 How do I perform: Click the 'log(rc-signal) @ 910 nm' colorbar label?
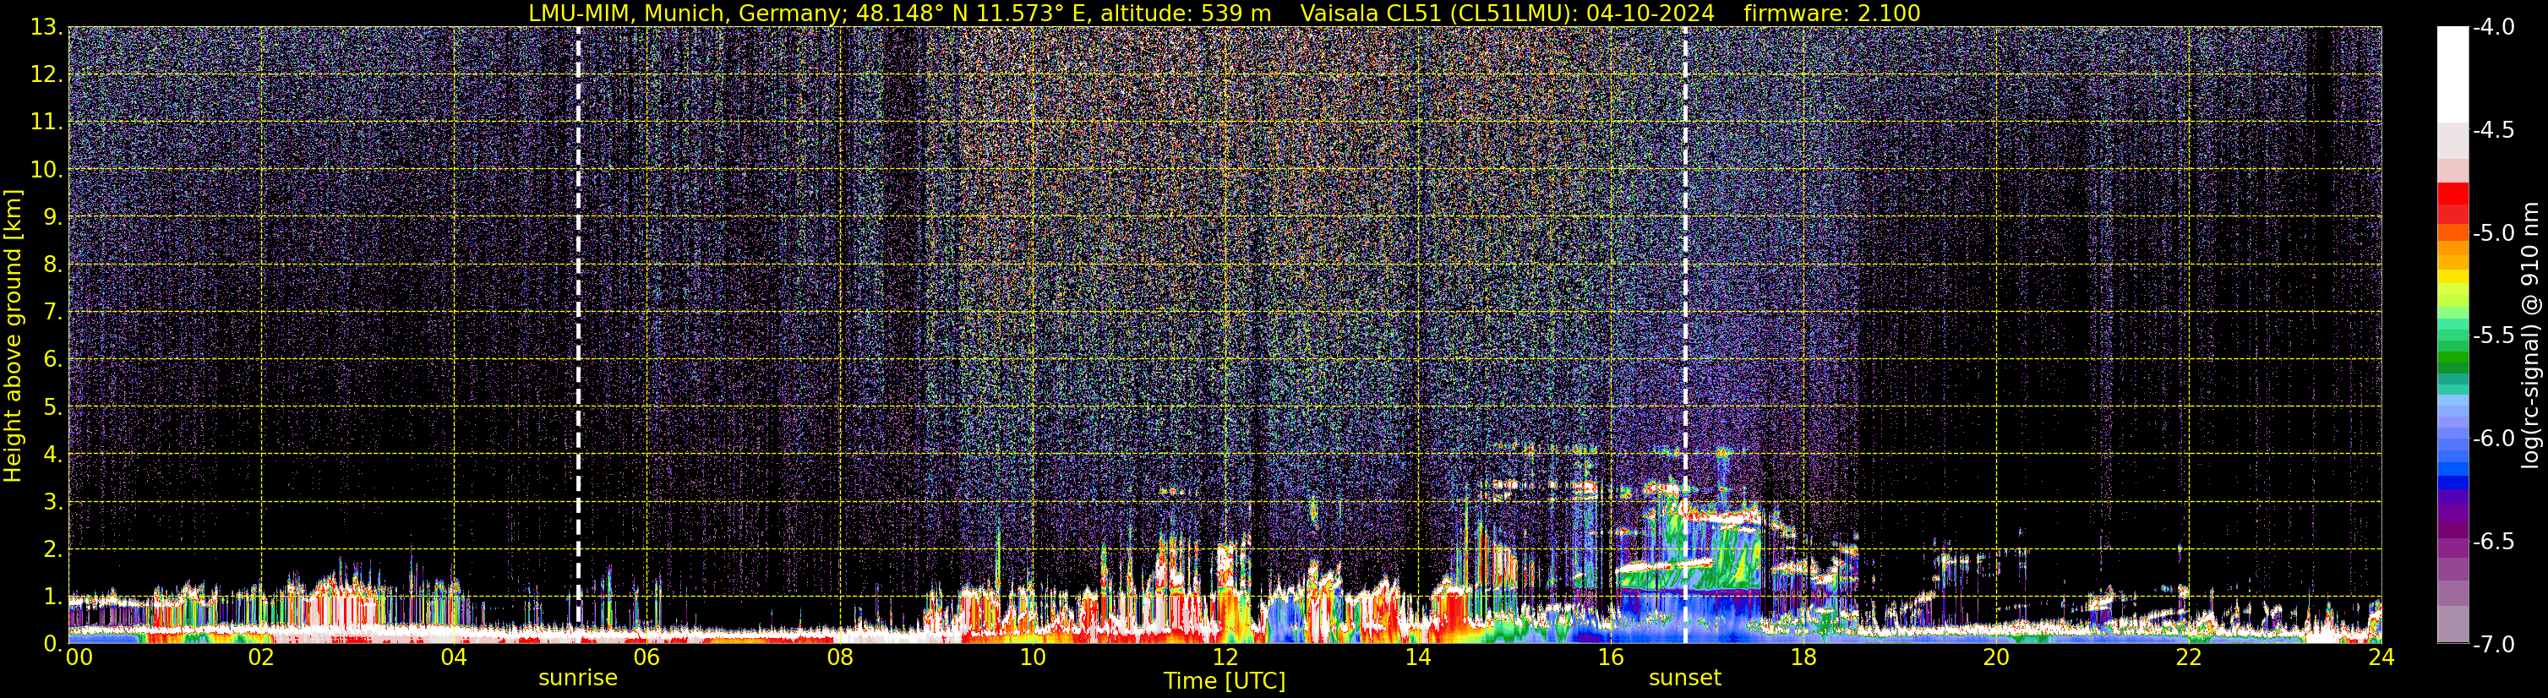2530,335
